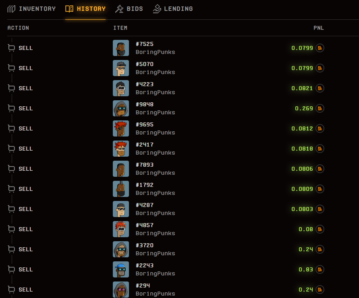Click item ID #2243

pos(145,265)
